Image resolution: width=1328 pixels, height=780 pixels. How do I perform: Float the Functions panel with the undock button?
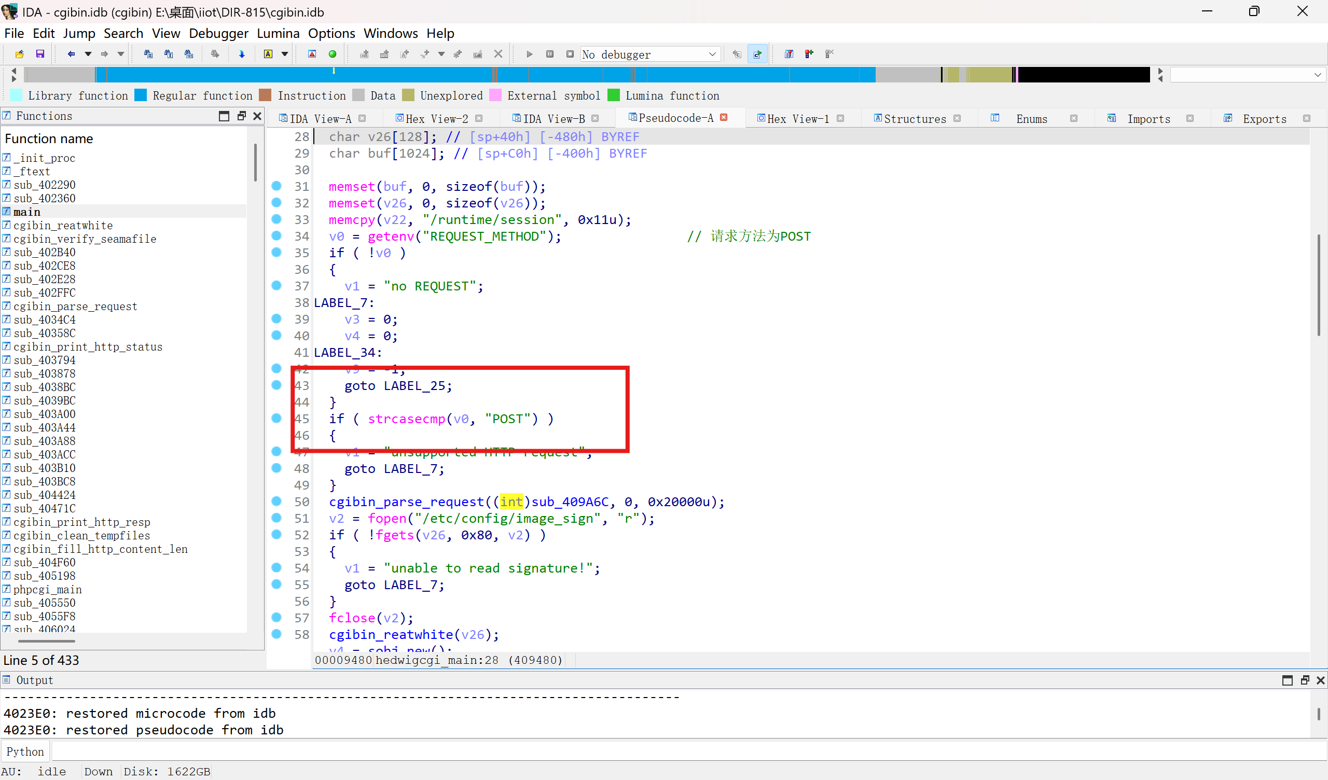[241, 116]
